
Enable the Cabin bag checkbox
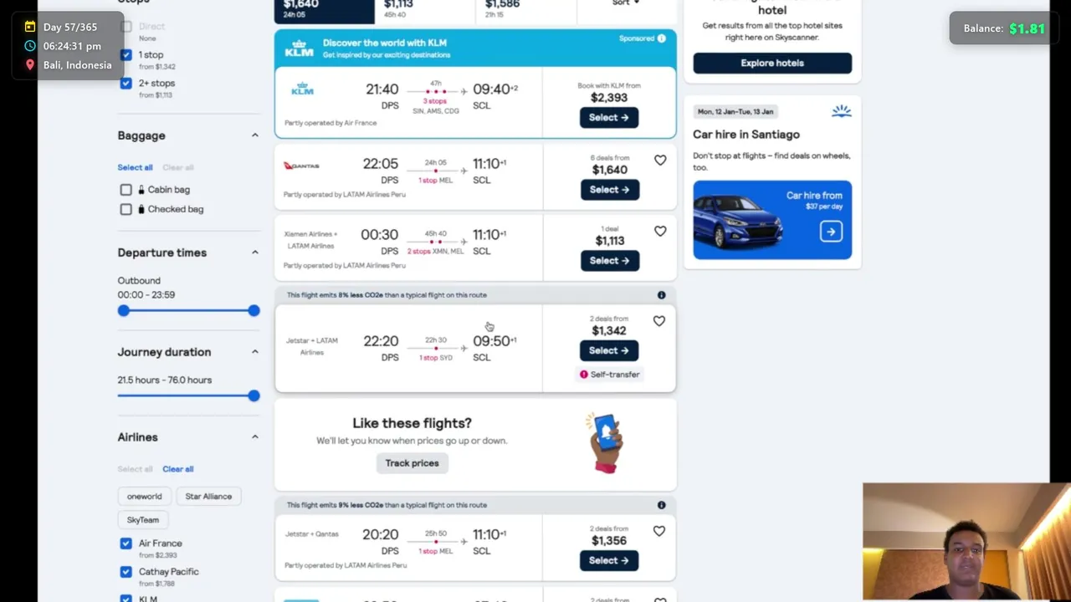(126, 190)
